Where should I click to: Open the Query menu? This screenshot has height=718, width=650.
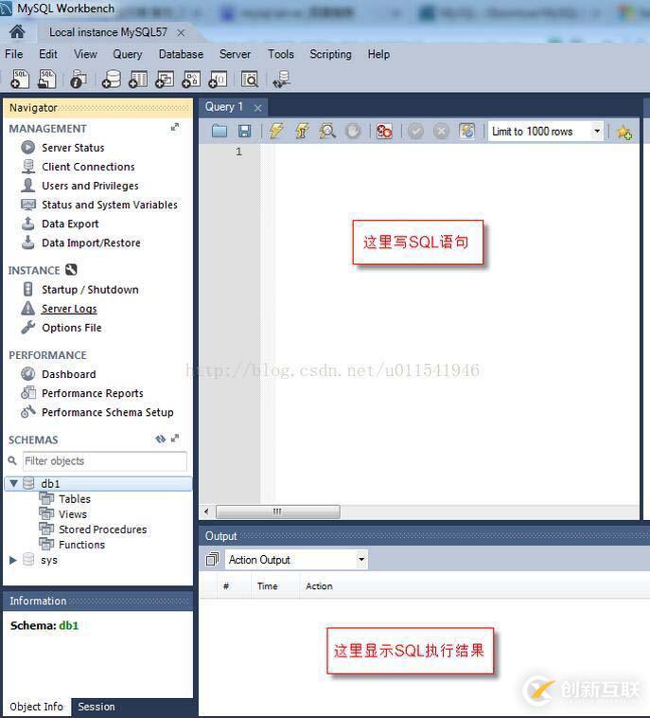pyautogui.click(x=128, y=54)
